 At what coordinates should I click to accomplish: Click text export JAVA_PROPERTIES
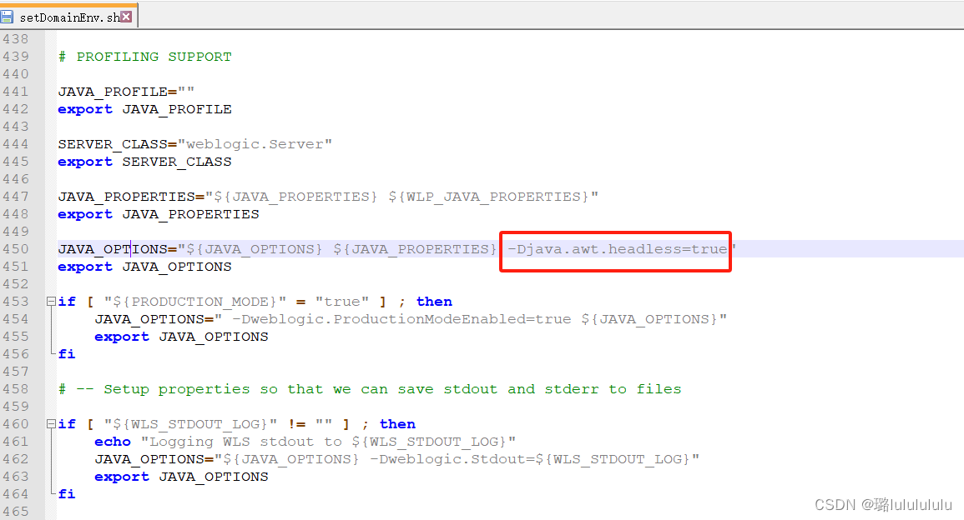tap(159, 214)
